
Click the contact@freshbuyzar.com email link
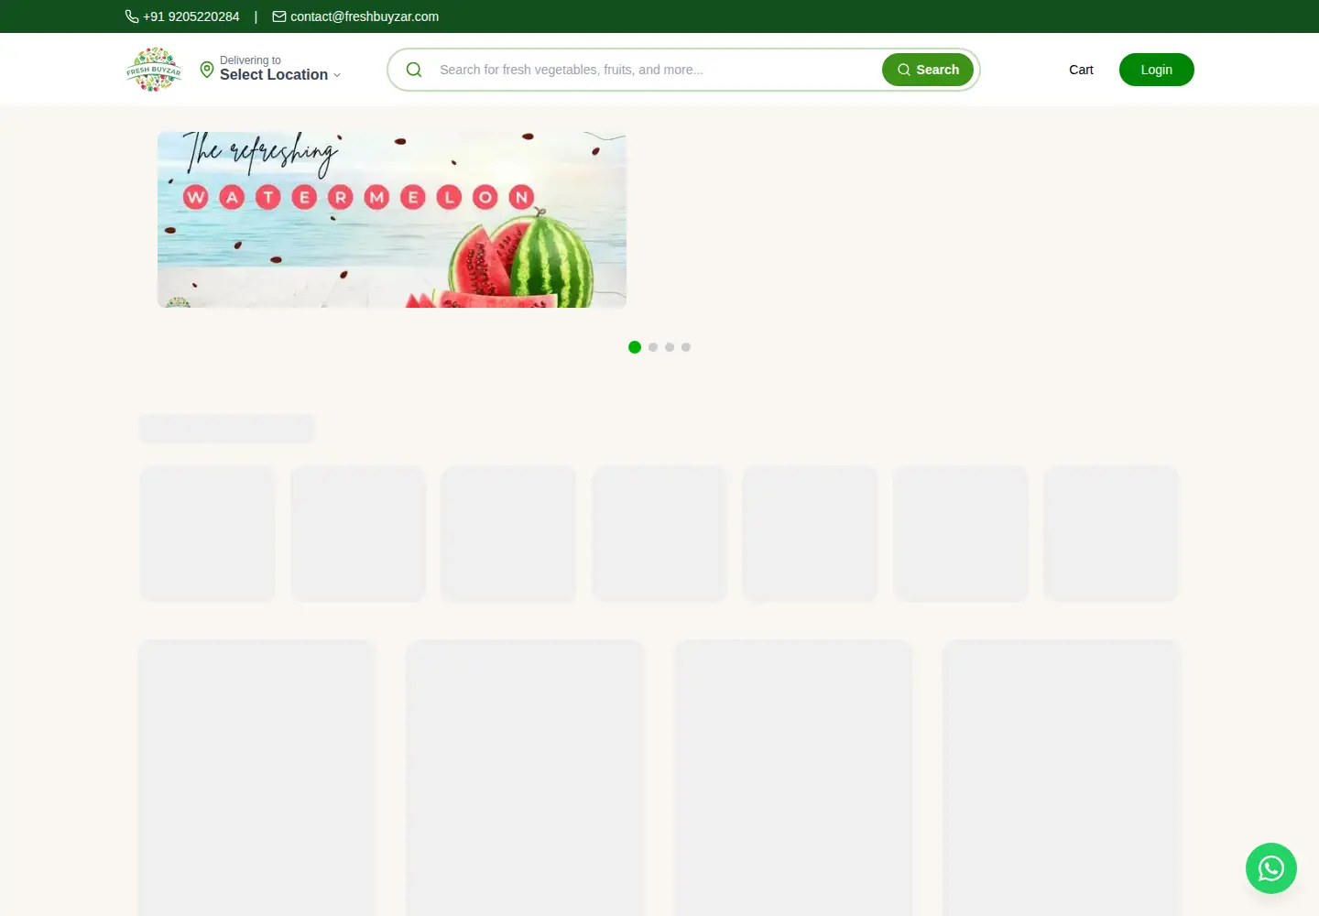tap(365, 16)
